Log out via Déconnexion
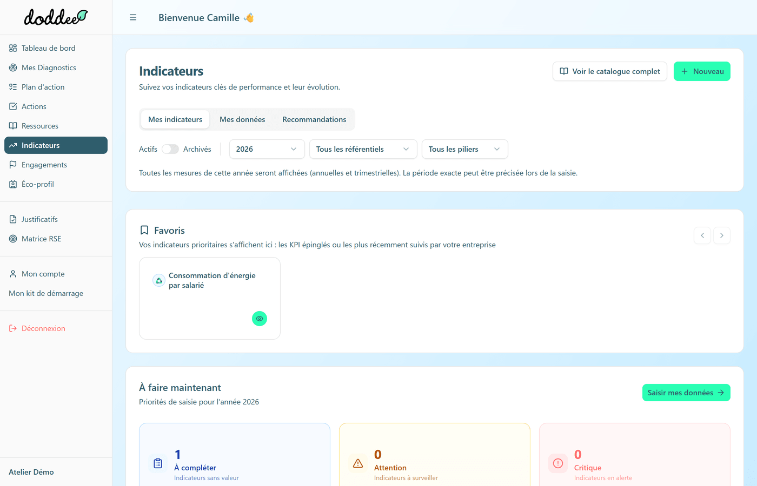The width and height of the screenshot is (757, 486). coord(56,328)
